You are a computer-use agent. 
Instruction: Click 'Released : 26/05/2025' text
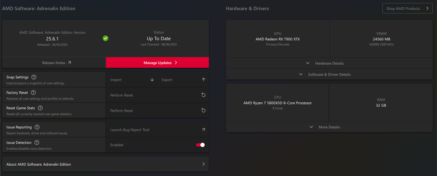tap(52, 45)
